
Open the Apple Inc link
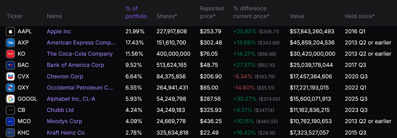[x=59, y=32]
